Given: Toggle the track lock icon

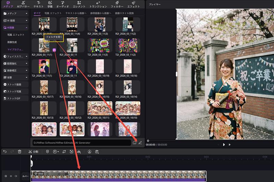Looking at the screenshot, I should (6, 176).
